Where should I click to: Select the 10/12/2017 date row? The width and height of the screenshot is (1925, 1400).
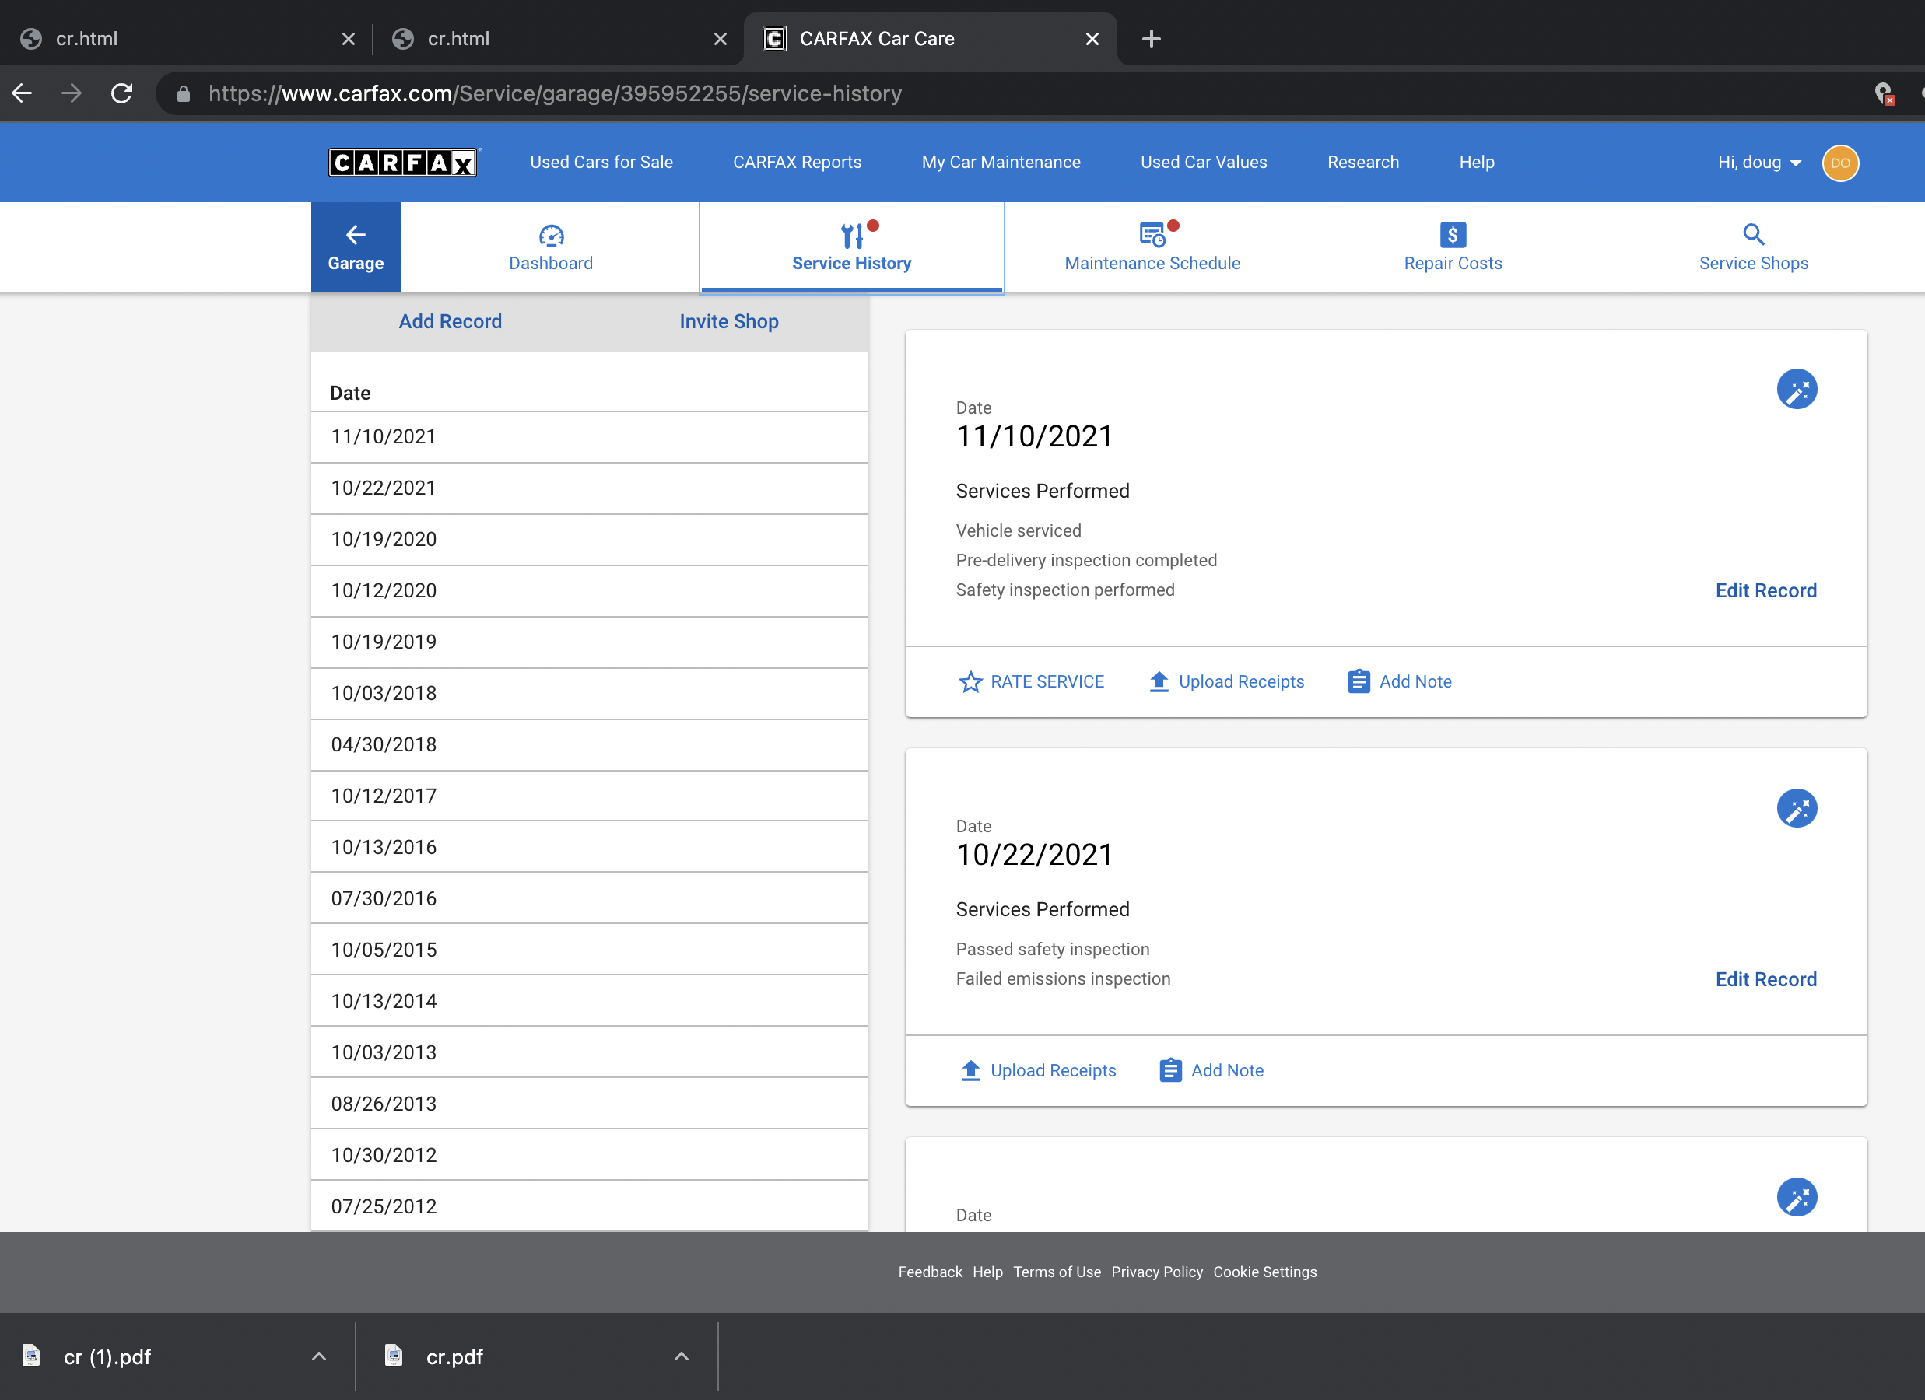(x=590, y=796)
